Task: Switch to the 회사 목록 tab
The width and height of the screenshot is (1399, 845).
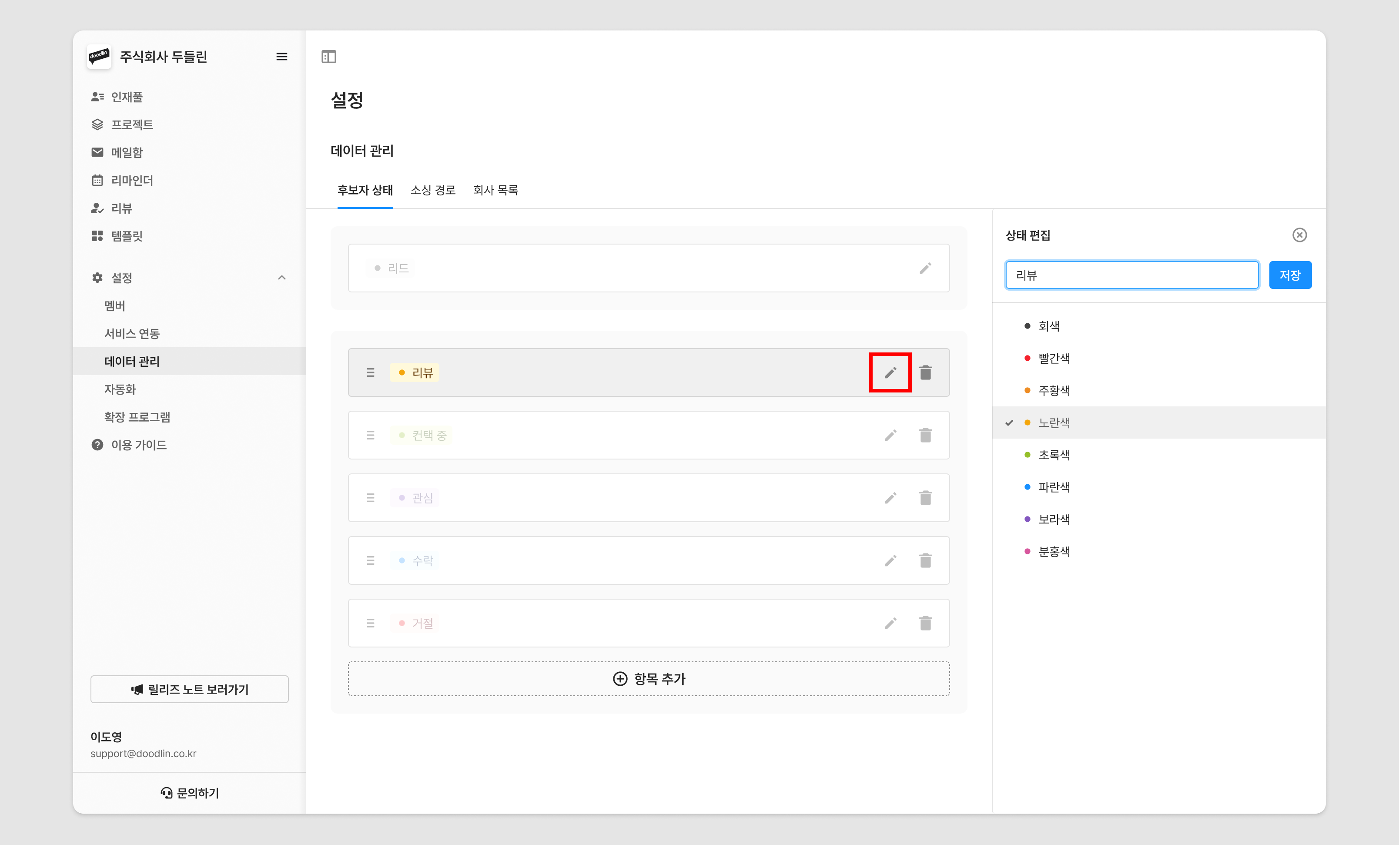Action: 495,190
